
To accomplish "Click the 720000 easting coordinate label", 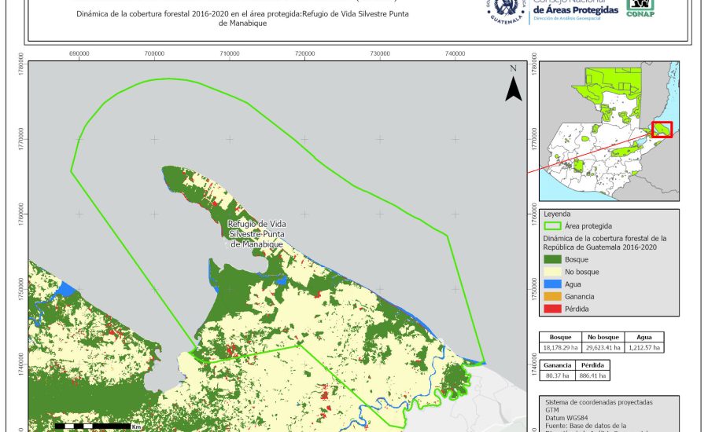I will [x=304, y=53].
